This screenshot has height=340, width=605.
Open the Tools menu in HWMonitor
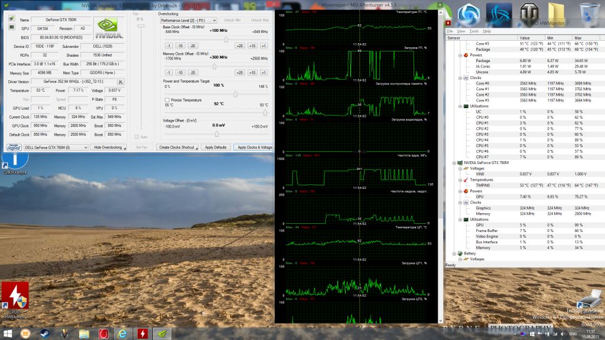[474, 31]
